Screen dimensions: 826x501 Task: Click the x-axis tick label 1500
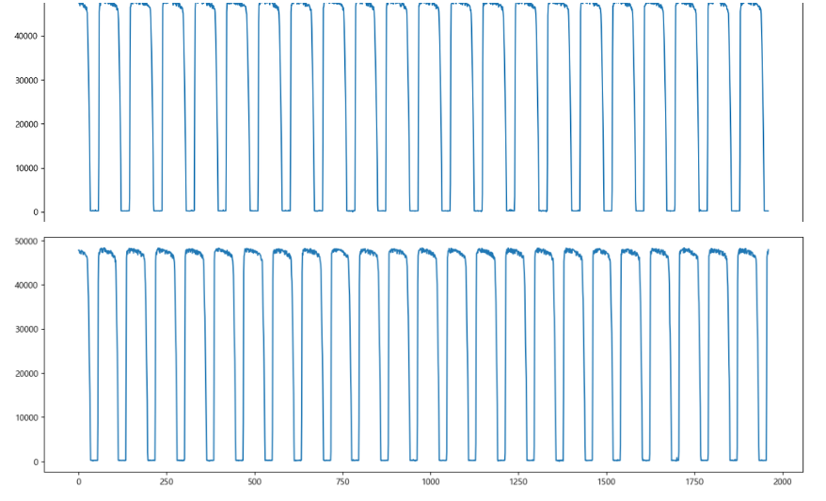(x=607, y=481)
